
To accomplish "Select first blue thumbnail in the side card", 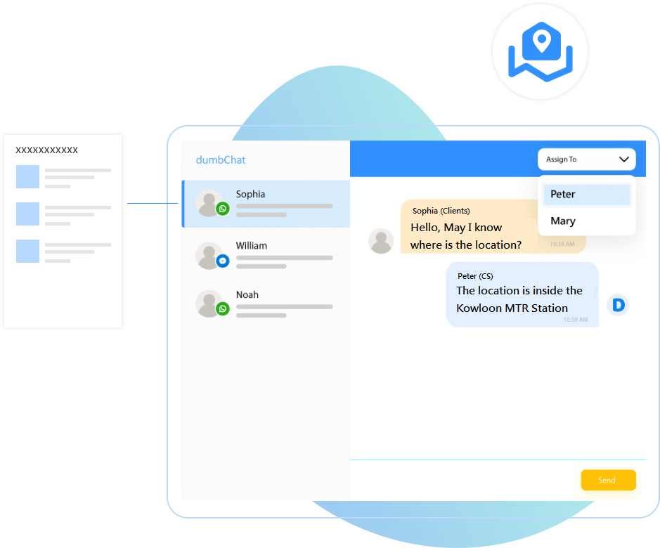I will pos(28,176).
